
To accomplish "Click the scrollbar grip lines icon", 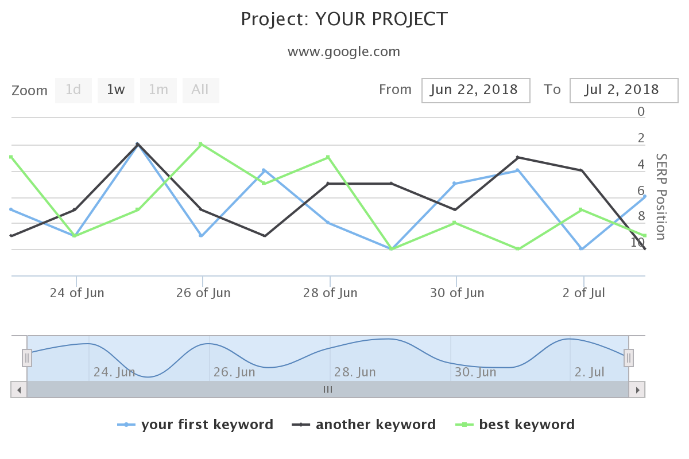I will point(328,390).
